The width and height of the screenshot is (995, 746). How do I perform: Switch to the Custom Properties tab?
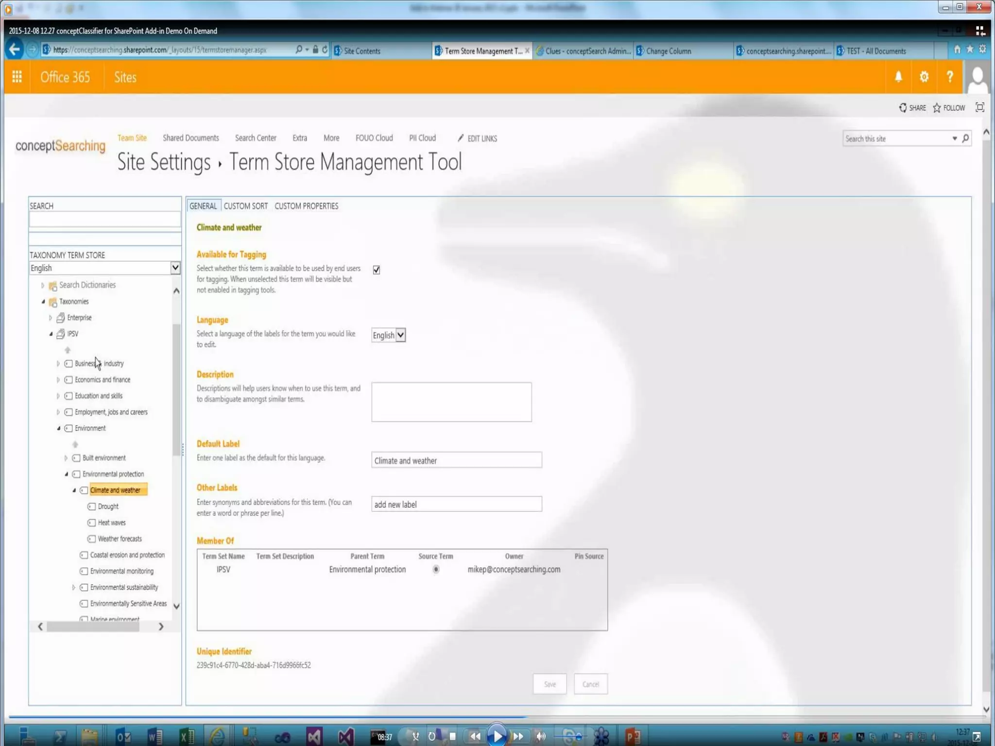click(306, 206)
